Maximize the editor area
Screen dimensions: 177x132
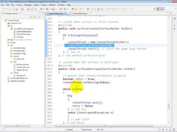(170, 13)
